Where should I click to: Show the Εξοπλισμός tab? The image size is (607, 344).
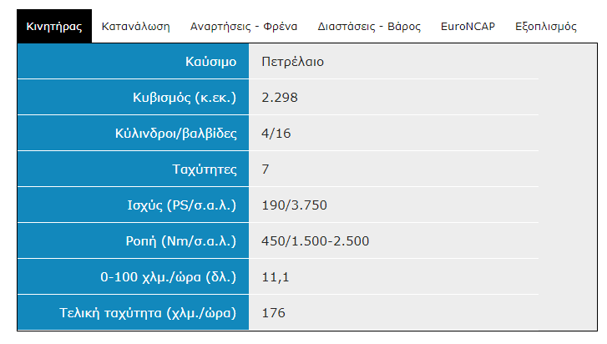pyautogui.click(x=546, y=27)
